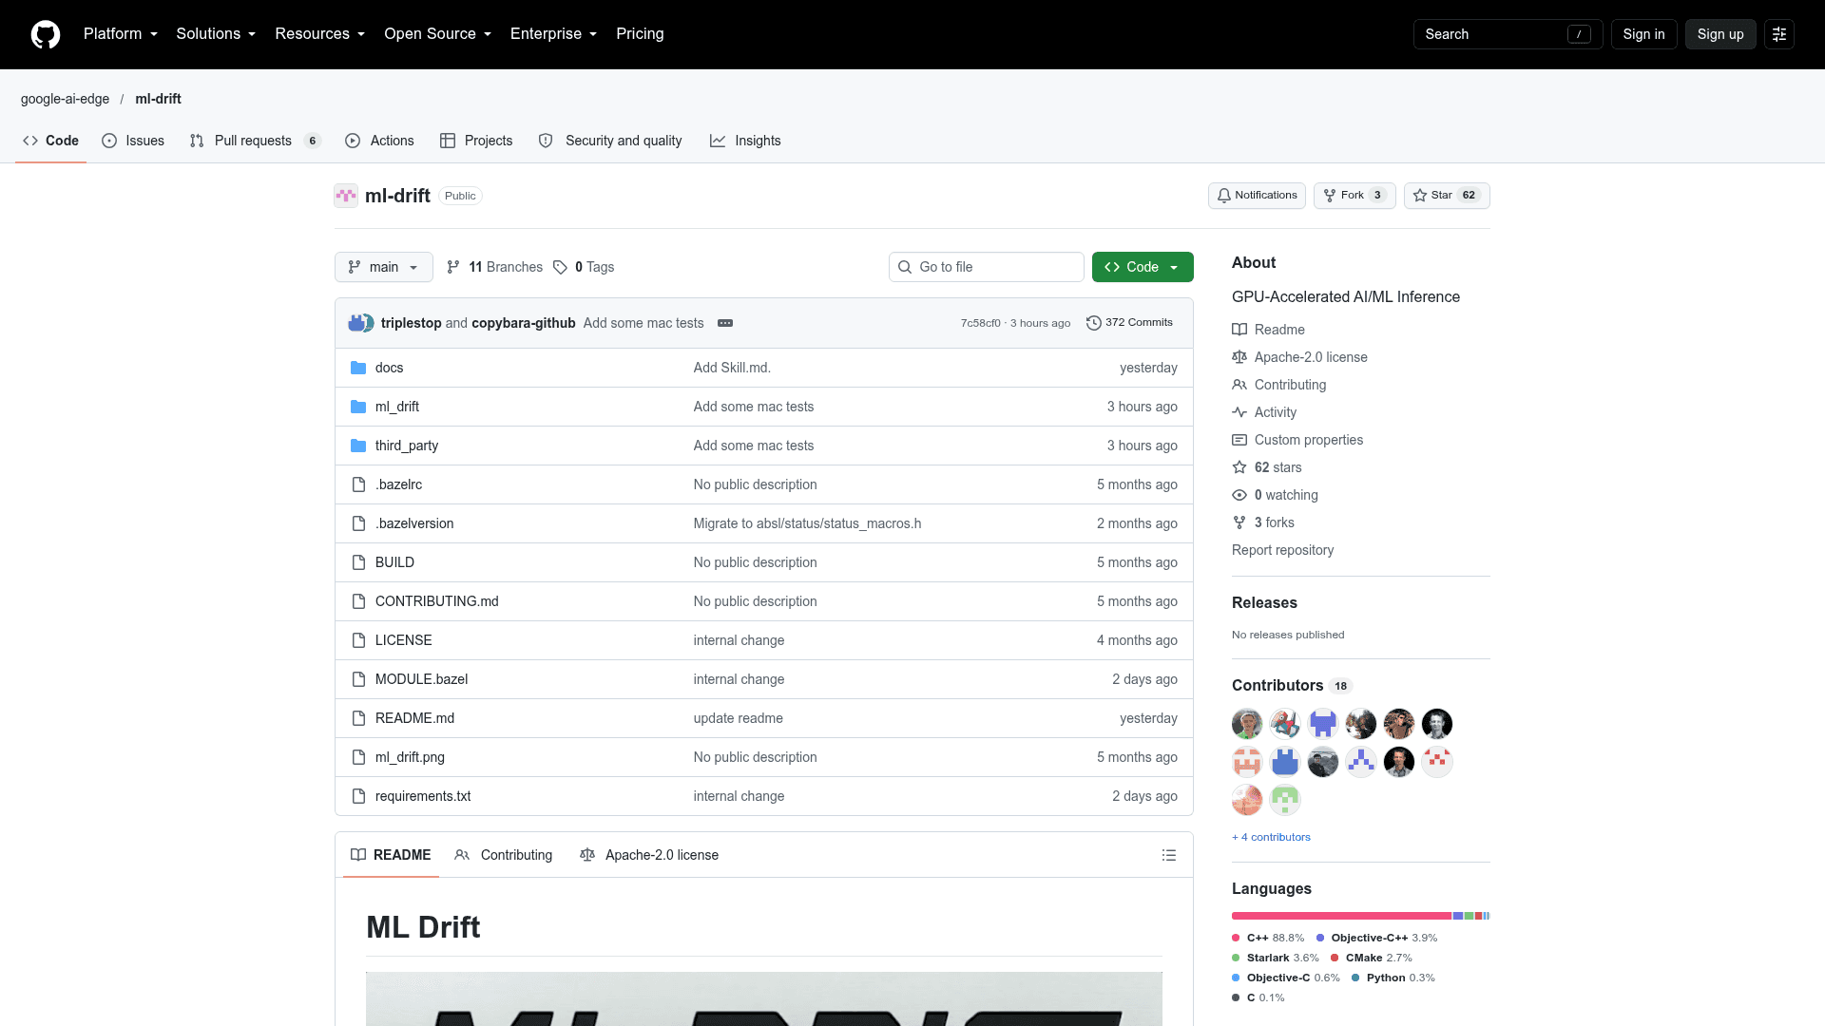Click the triplestop author avatar
Screen dimensions: 1825x1026
click(356, 323)
